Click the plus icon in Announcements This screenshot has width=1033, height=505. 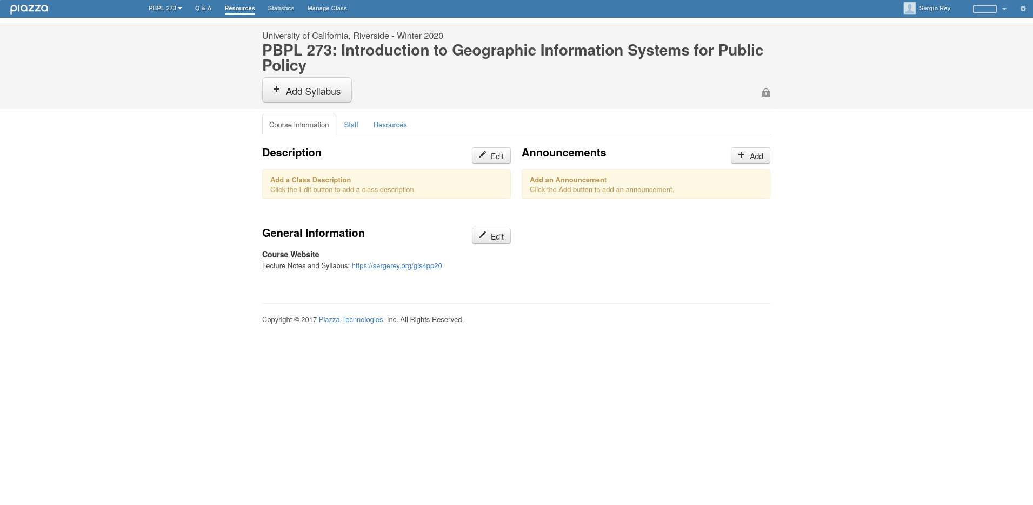coord(741,155)
